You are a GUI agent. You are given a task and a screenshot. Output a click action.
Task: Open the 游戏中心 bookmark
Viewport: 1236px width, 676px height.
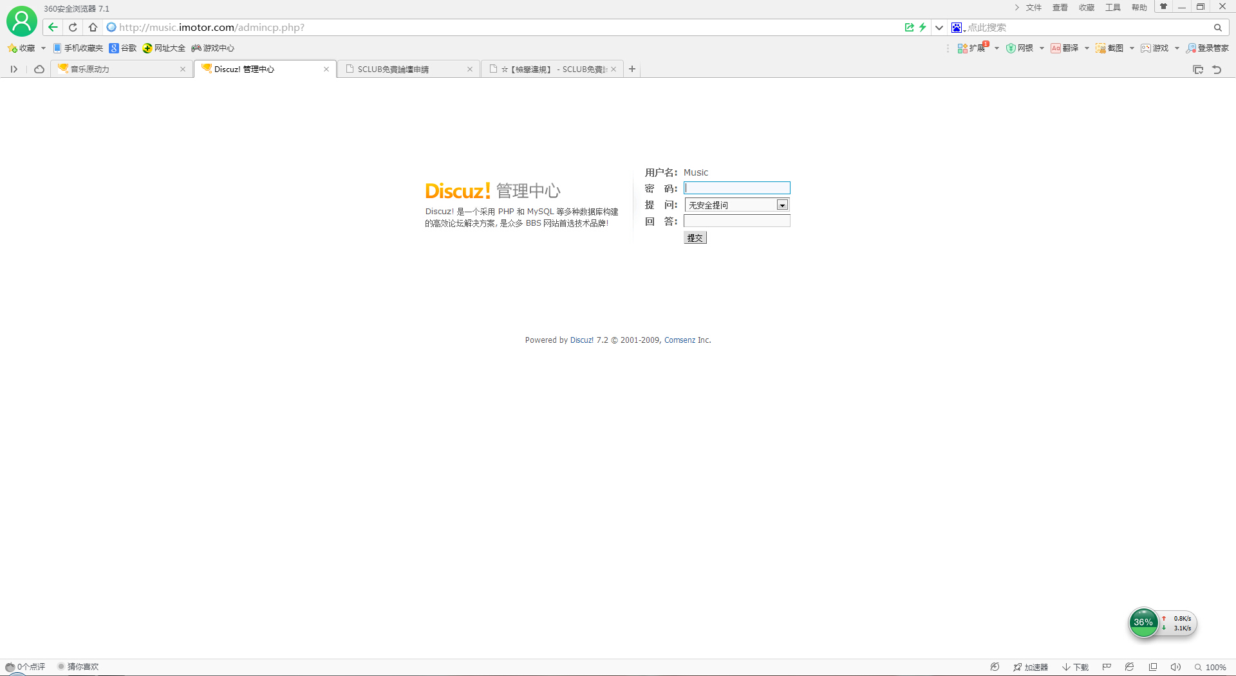212,48
